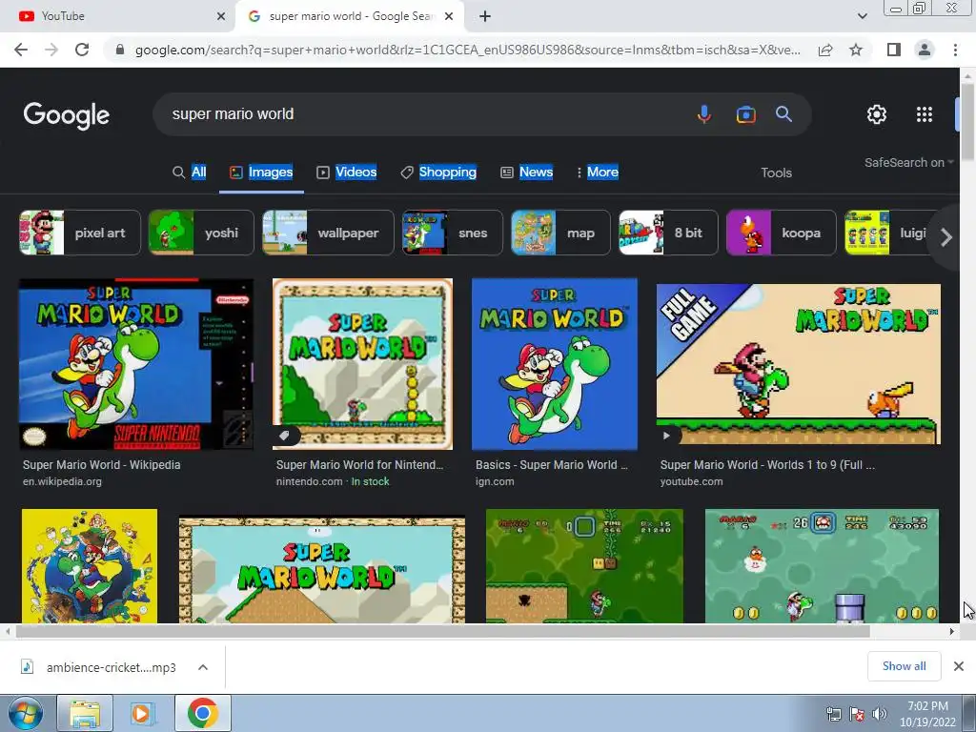This screenshot has height=732, width=976.
Task: Close the downloads bar
Action: (x=959, y=666)
